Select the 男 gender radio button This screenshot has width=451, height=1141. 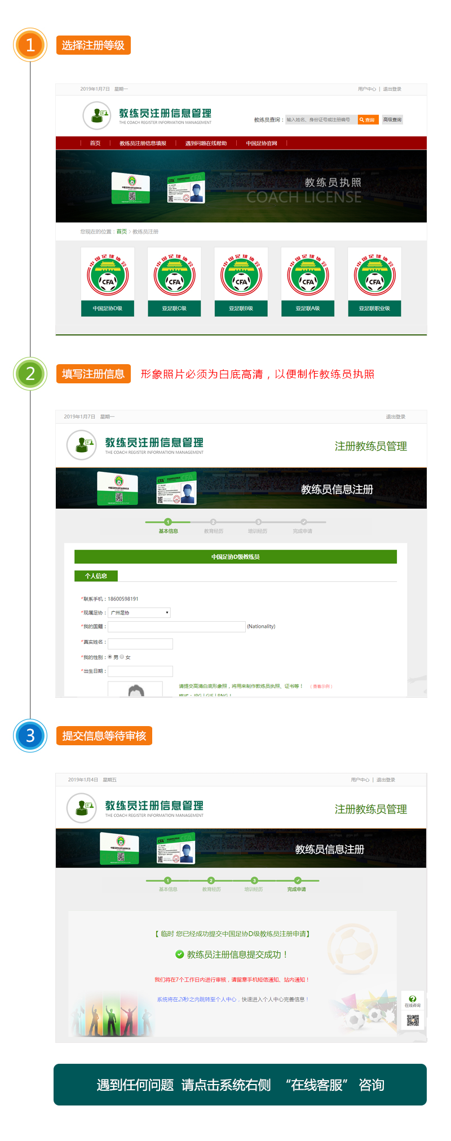pyautogui.click(x=110, y=657)
